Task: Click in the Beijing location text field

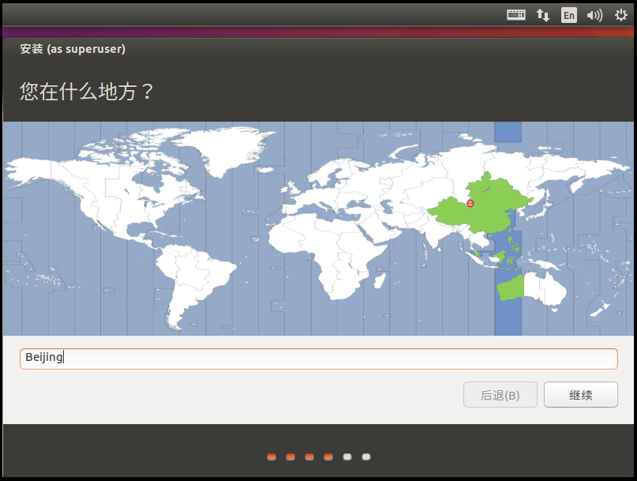Action: click(319, 359)
